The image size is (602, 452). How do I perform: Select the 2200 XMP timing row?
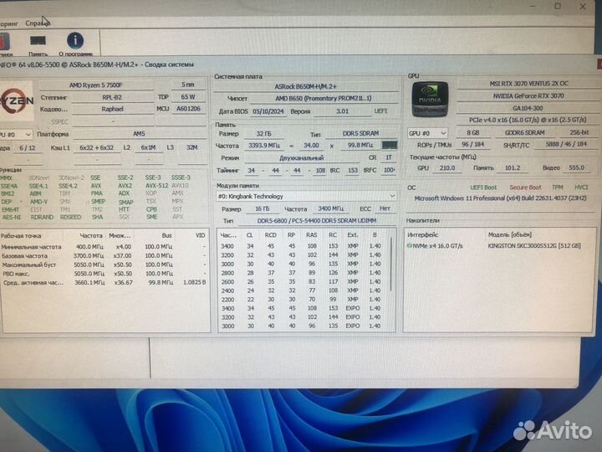pyautogui.click(x=304, y=299)
